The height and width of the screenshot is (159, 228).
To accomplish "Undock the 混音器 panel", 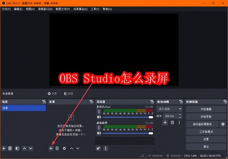I will point(152,102).
